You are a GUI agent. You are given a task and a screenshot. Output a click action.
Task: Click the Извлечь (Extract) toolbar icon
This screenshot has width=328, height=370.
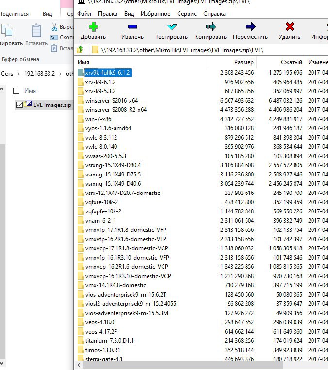pyautogui.click(x=132, y=27)
